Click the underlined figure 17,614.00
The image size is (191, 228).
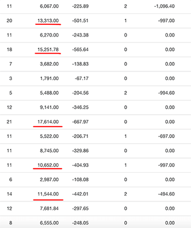[x=48, y=122]
